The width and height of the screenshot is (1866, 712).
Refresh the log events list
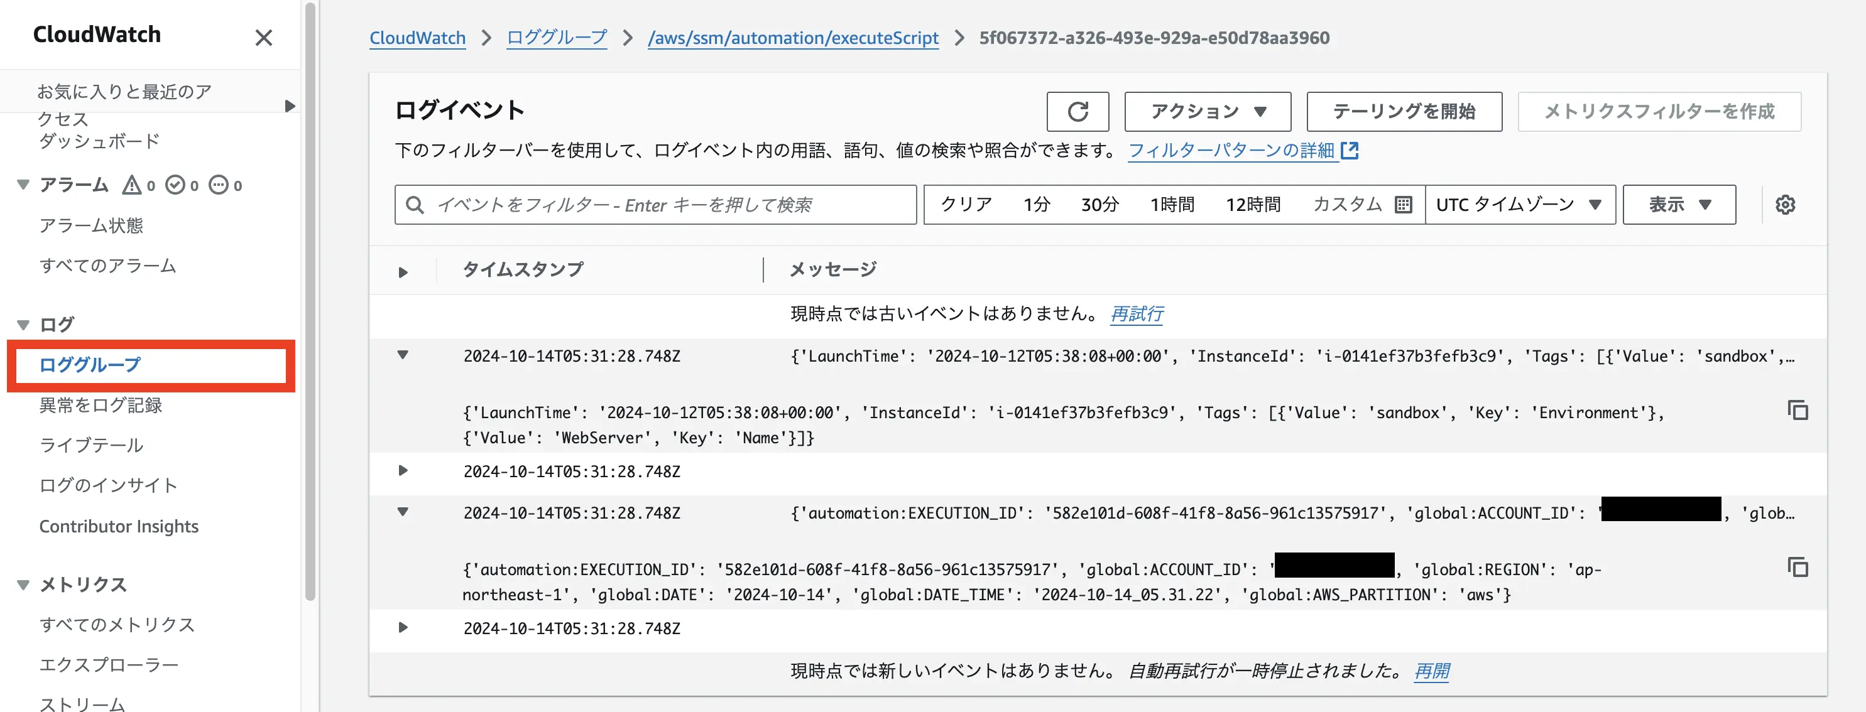(x=1078, y=111)
